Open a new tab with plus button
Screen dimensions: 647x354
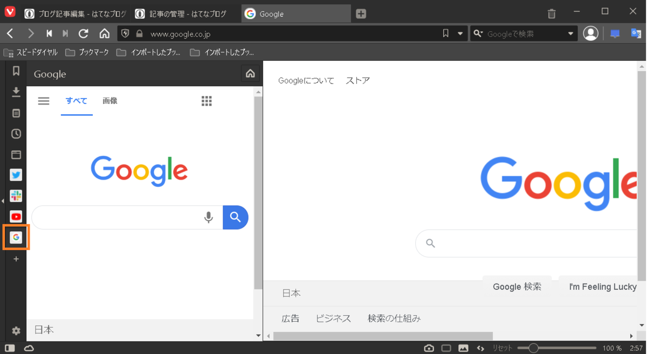[x=361, y=14]
